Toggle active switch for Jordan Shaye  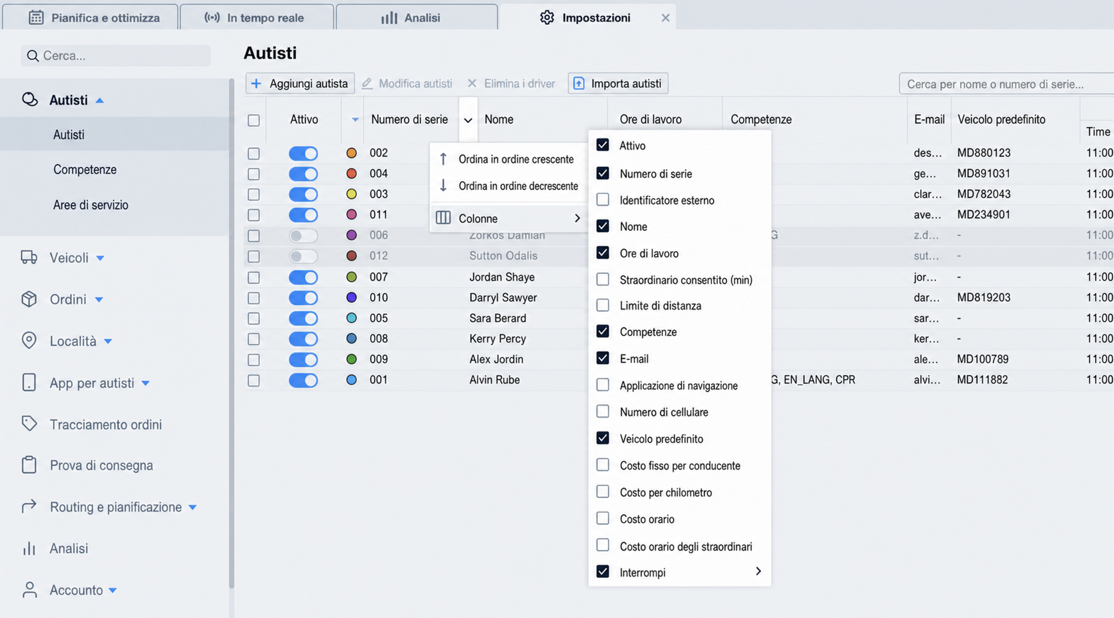click(x=303, y=277)
